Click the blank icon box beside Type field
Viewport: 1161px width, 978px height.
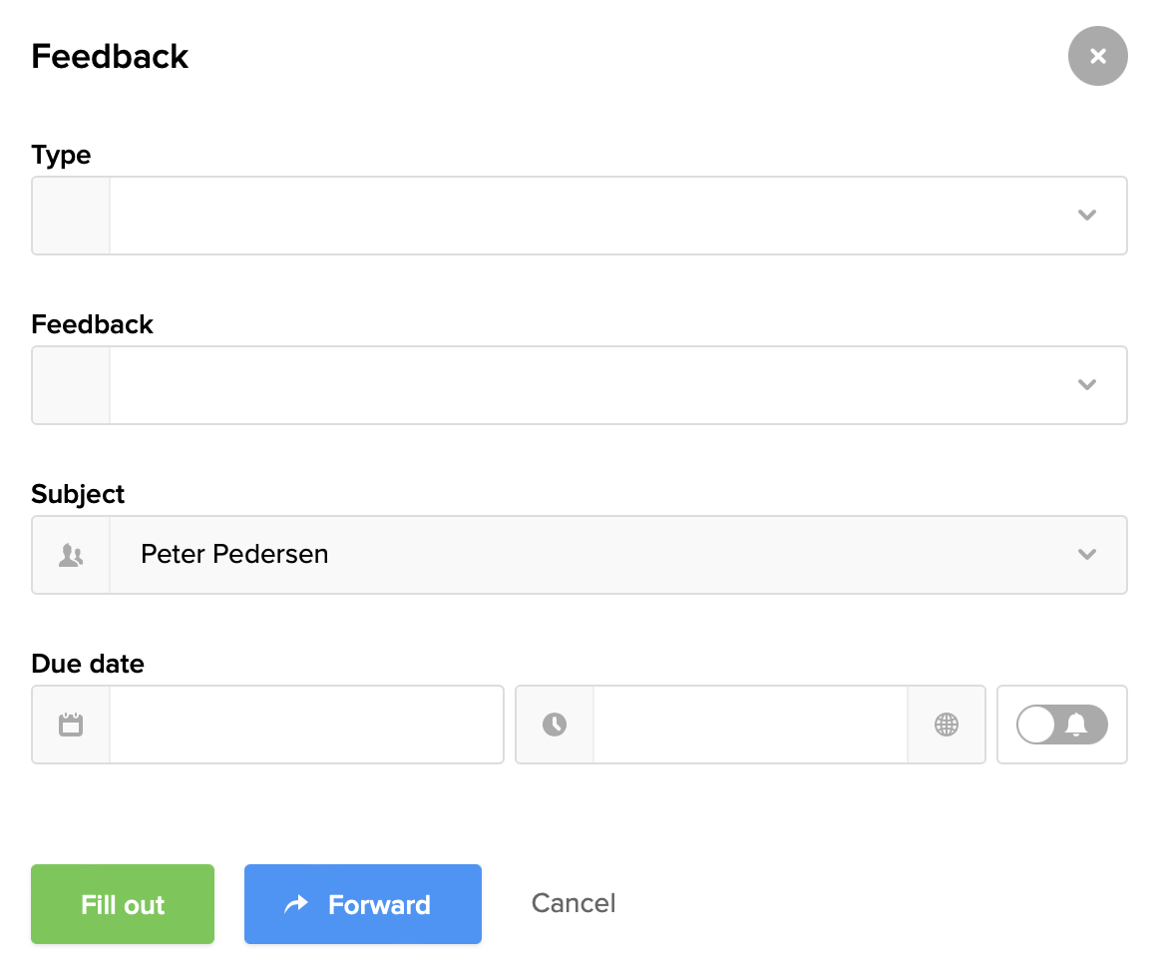[x=71, y=216]
